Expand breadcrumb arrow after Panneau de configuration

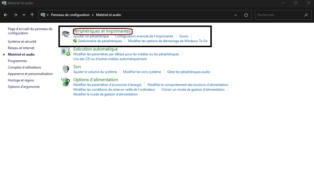(x=93, y=15)
